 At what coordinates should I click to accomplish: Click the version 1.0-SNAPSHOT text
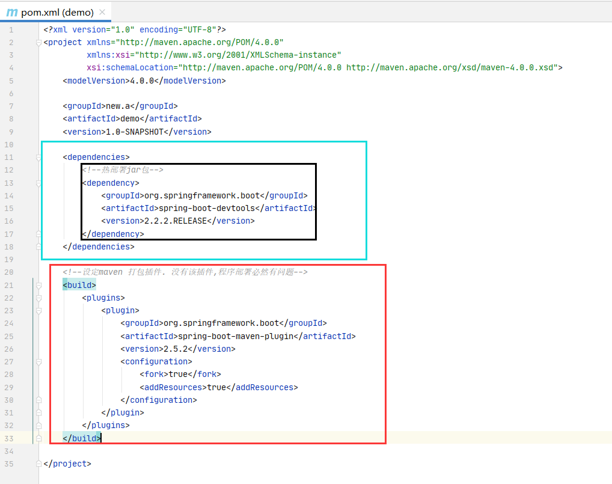point(135,132)
